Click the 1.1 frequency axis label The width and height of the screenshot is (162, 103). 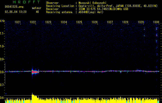(2, 33)
